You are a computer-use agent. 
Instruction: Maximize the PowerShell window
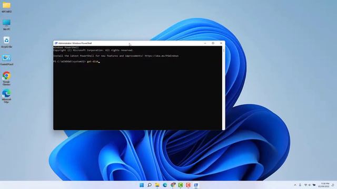coord(213,43)
